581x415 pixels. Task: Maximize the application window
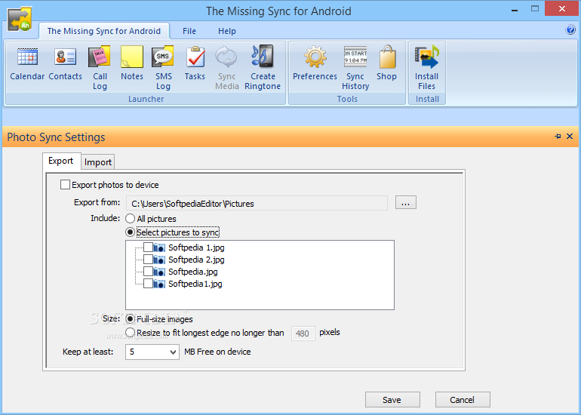coord(535,8)
